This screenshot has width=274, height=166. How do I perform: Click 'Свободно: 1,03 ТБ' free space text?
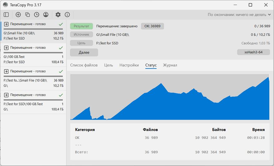coord(256,43)
